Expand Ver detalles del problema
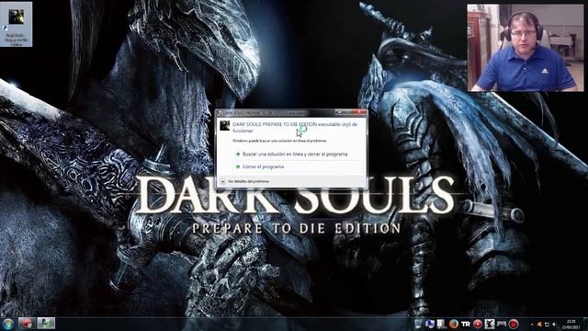Image resolution: width=588 pixels, height=331 pixels. [x=244, y=181]
